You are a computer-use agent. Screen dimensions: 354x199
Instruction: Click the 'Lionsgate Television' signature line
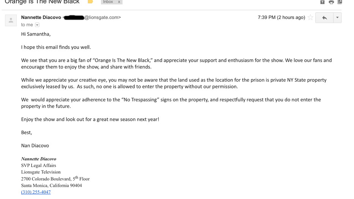point(41,172)
